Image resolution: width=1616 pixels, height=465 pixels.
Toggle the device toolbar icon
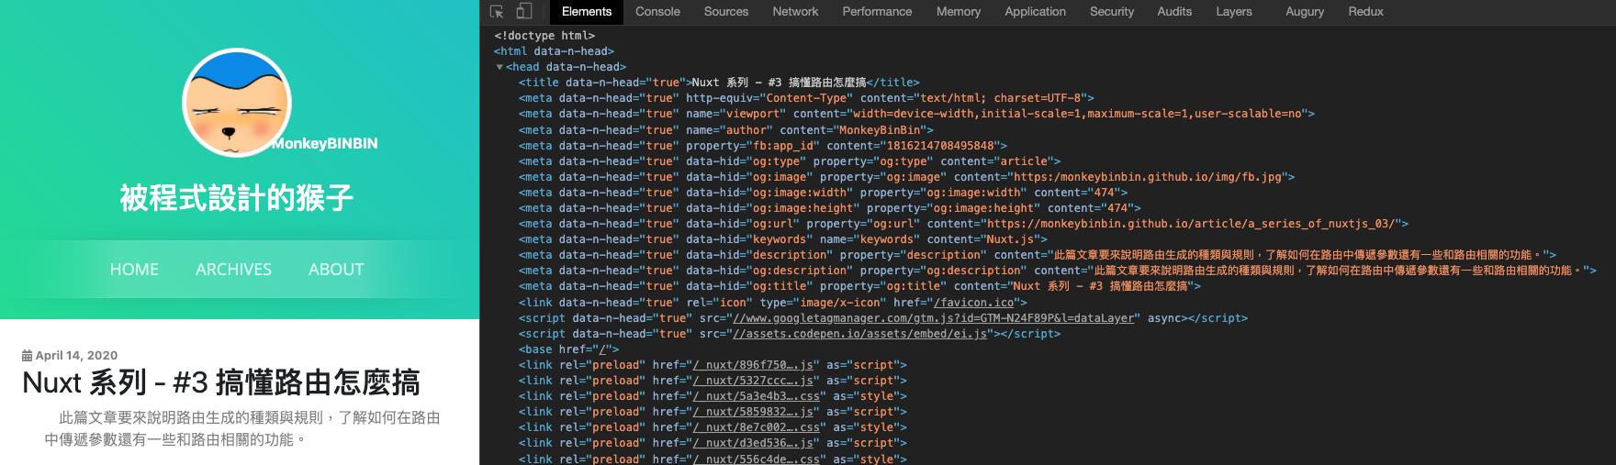pos(523,12)
